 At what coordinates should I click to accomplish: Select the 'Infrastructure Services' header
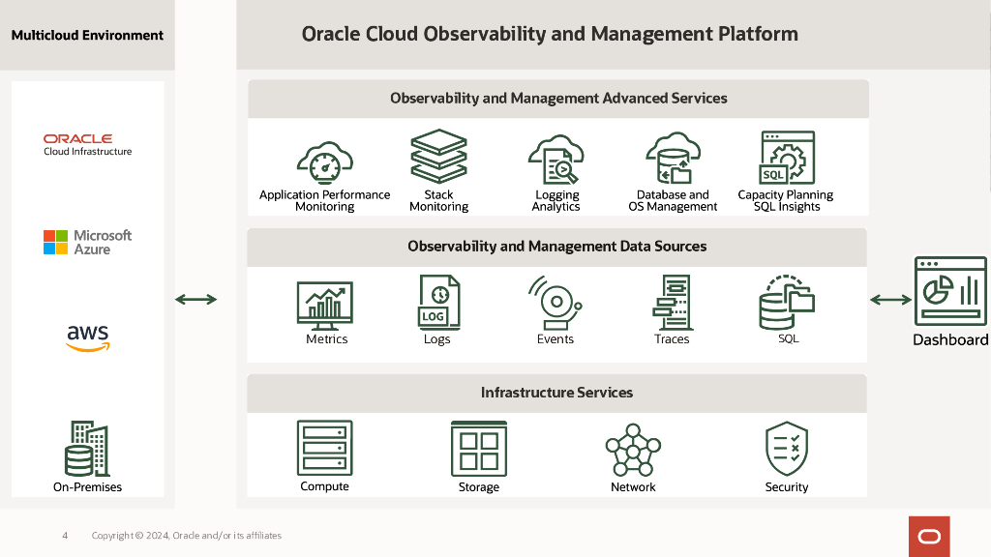(556, 393)
